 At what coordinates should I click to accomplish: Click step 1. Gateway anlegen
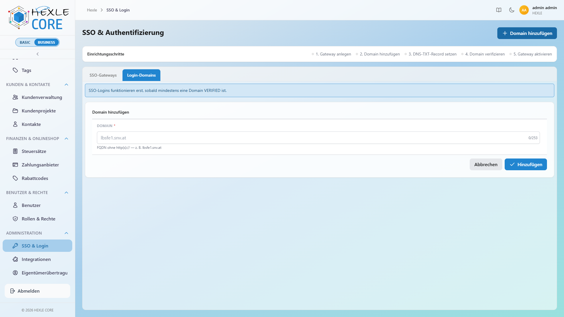point(331,54)
